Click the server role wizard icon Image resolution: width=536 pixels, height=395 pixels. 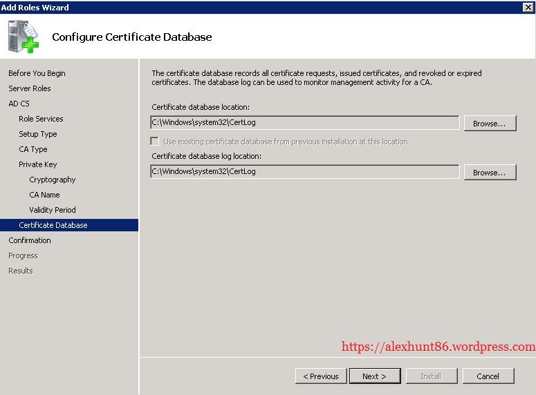coord(24,37)
